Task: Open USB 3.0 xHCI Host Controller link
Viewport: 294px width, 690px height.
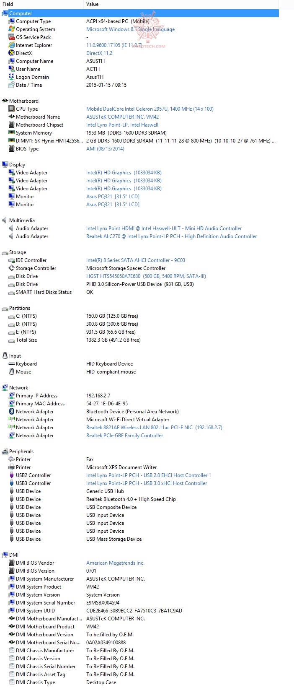Action: click(x=147, y=483)
